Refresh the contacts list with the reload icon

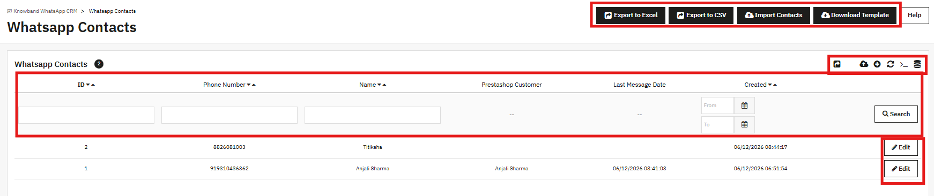pos(891,64)
